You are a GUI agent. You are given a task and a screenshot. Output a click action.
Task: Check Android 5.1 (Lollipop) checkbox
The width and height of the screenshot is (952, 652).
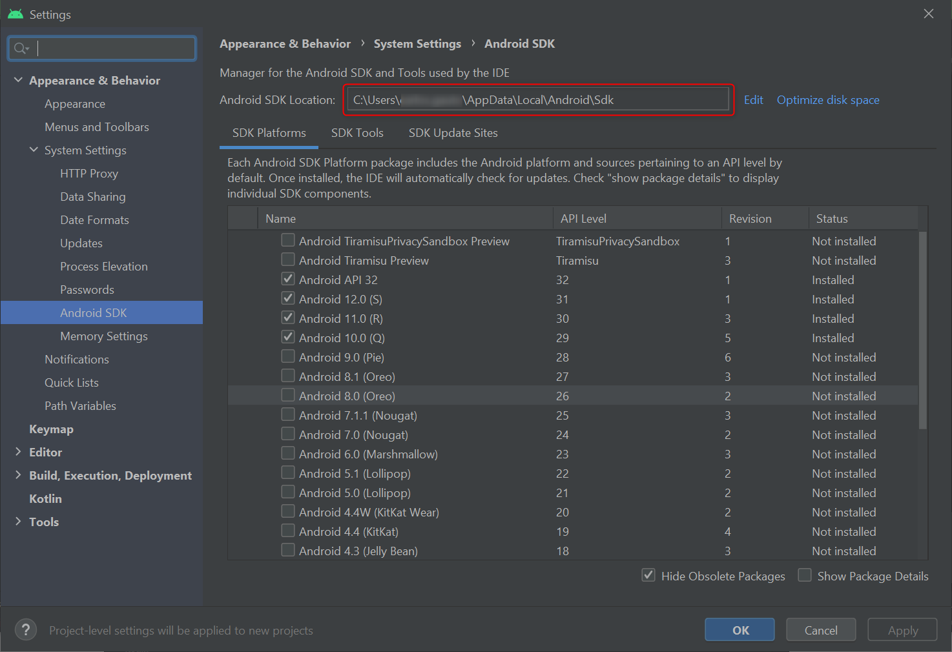[288, 473]
